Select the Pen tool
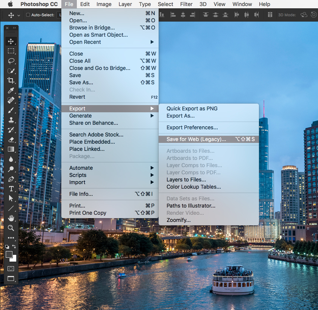The height and width of the screenshot is (310, 318). click(x=11, y=179)
